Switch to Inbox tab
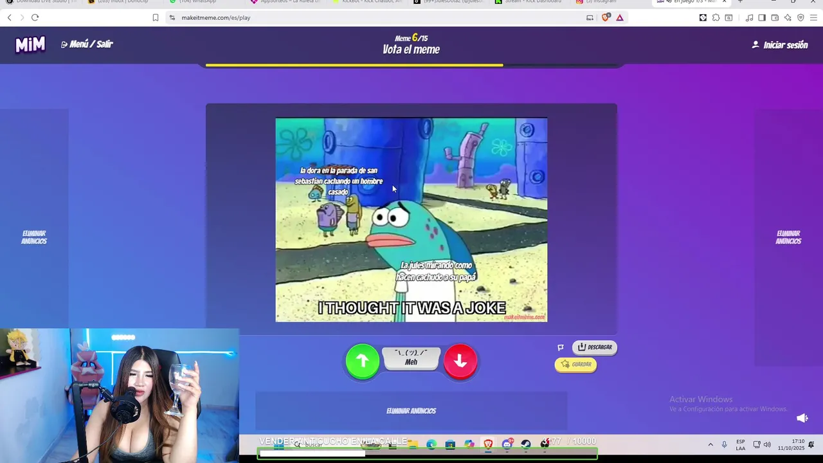823x463 pixels. coord(122,2)
